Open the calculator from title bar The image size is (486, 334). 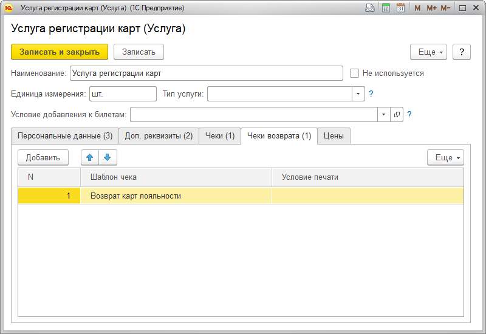point(386,8)
